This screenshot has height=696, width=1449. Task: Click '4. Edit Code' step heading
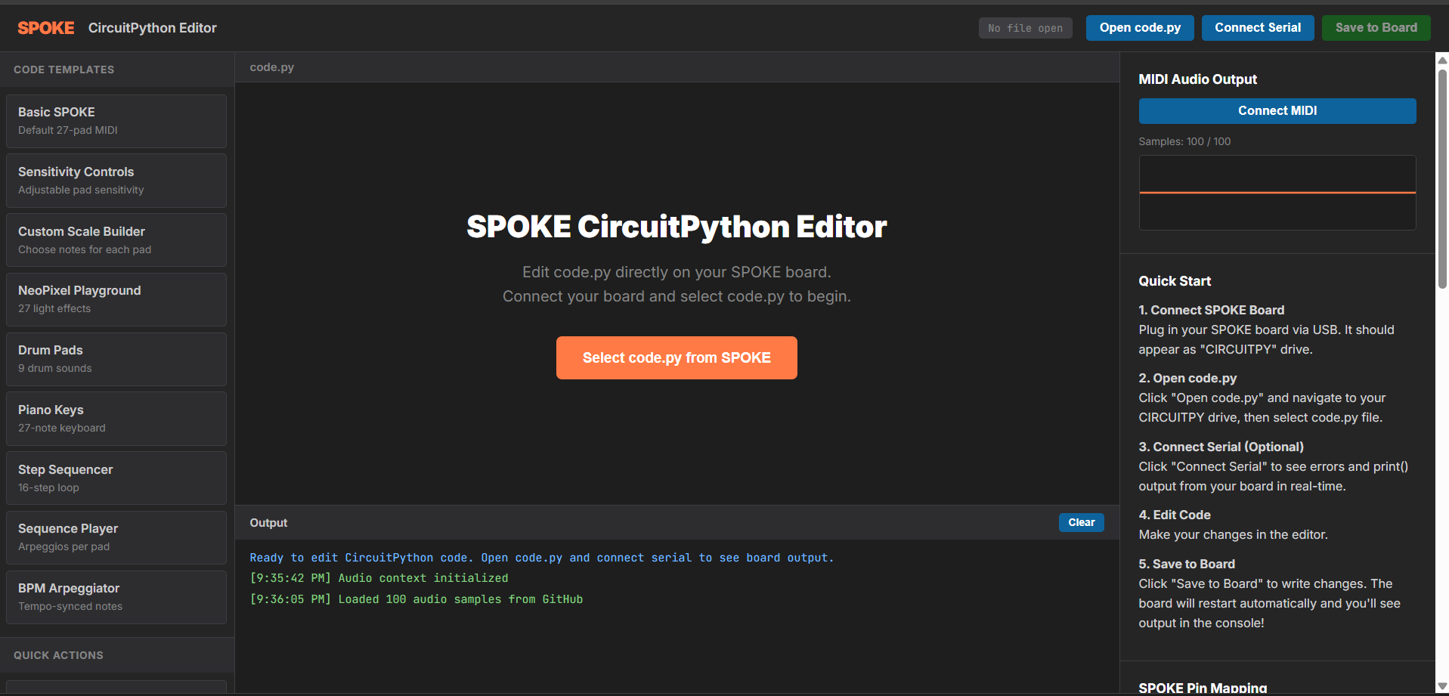[1175, 515]
